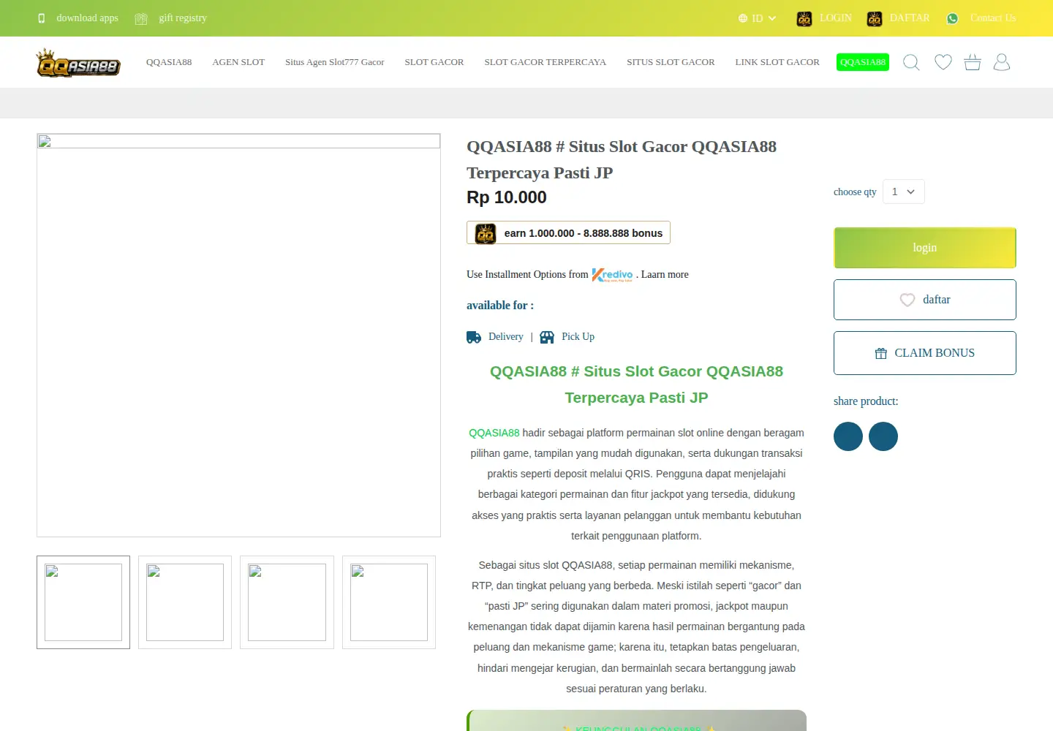Screen dimensions: 1053x731
Task: Open the ID language dropdown
Action: [x=758, y=18]
